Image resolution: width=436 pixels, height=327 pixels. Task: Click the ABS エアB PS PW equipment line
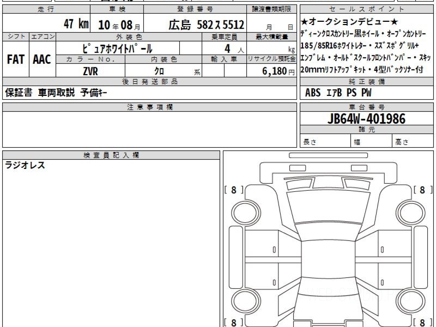point(338,93)
